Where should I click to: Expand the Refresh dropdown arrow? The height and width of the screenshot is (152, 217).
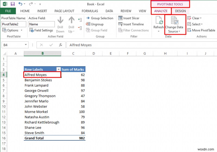click(159, 31)
